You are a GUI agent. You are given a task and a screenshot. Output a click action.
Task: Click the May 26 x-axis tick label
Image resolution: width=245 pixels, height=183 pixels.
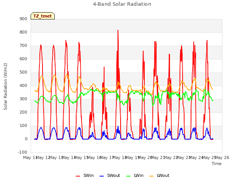point(222,157)
